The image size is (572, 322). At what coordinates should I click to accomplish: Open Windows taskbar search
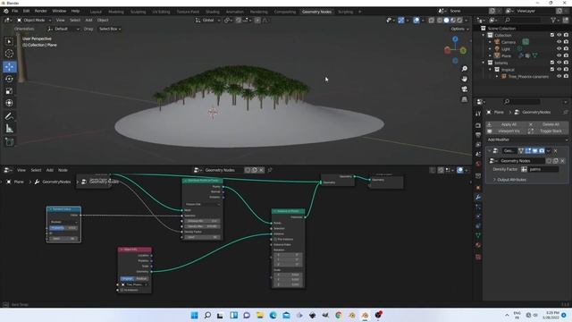207,315
